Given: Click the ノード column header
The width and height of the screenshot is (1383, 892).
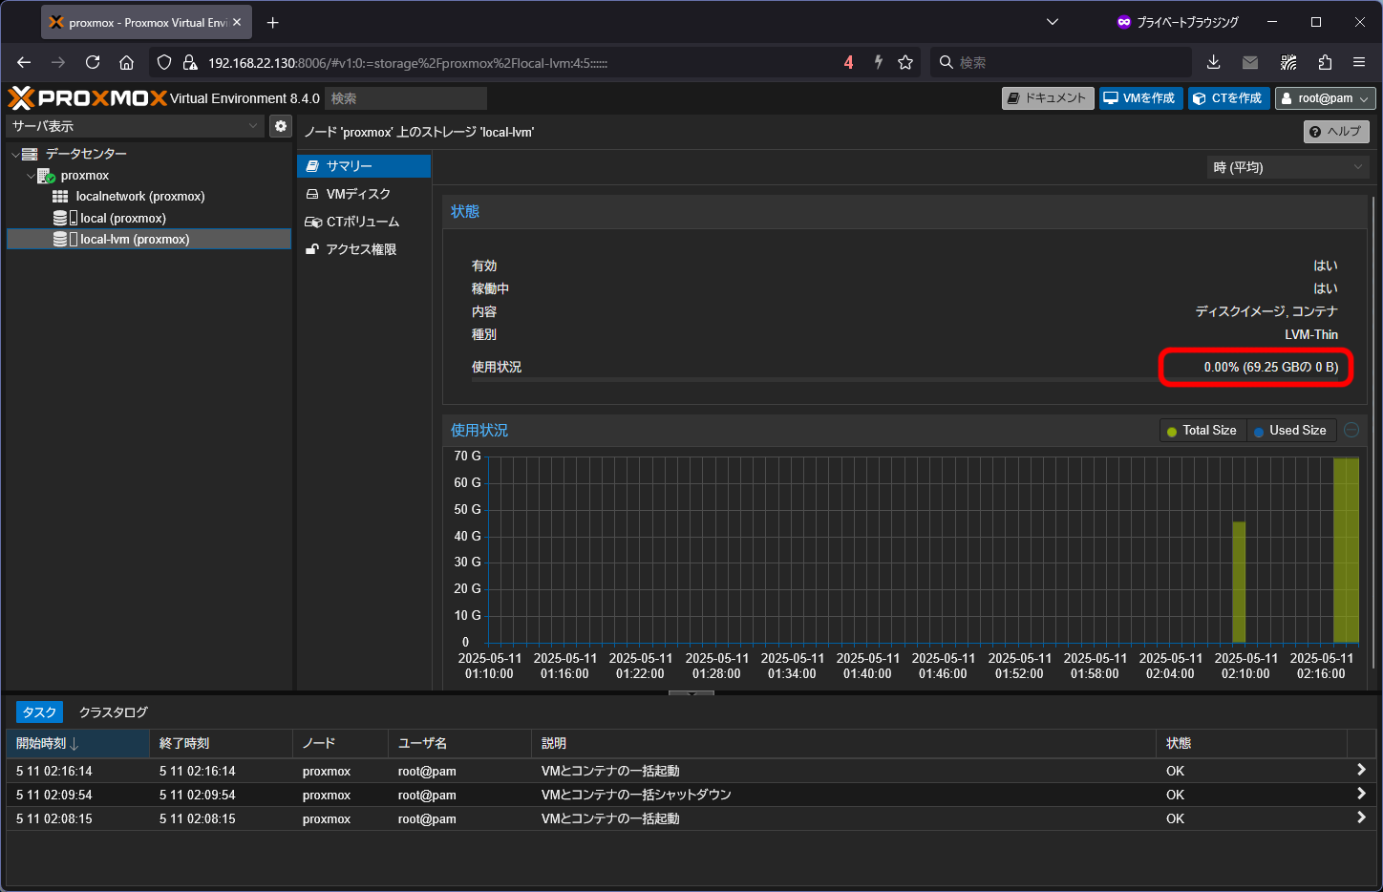Looking at the screenshot, I should tap(341, 743).
